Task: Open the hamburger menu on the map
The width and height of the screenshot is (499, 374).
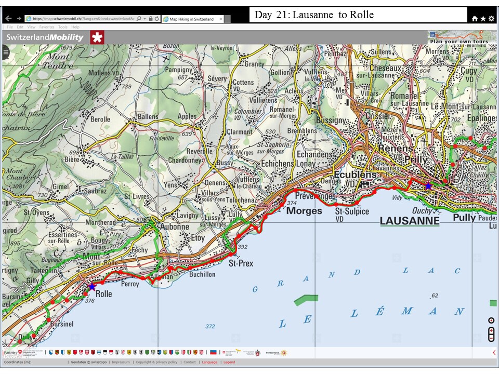Action: [6, 52]
